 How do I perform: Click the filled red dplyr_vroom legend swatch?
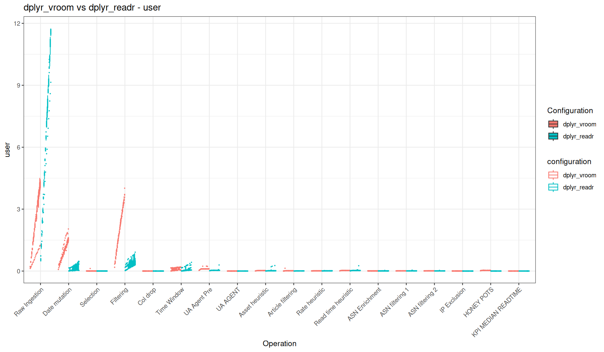coord(553,124)
